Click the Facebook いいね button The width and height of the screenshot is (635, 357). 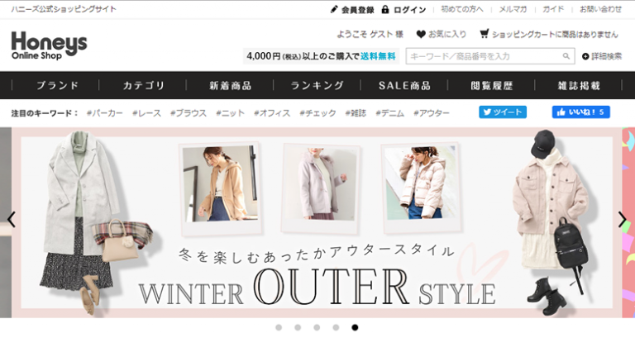[x=580, y=112]
